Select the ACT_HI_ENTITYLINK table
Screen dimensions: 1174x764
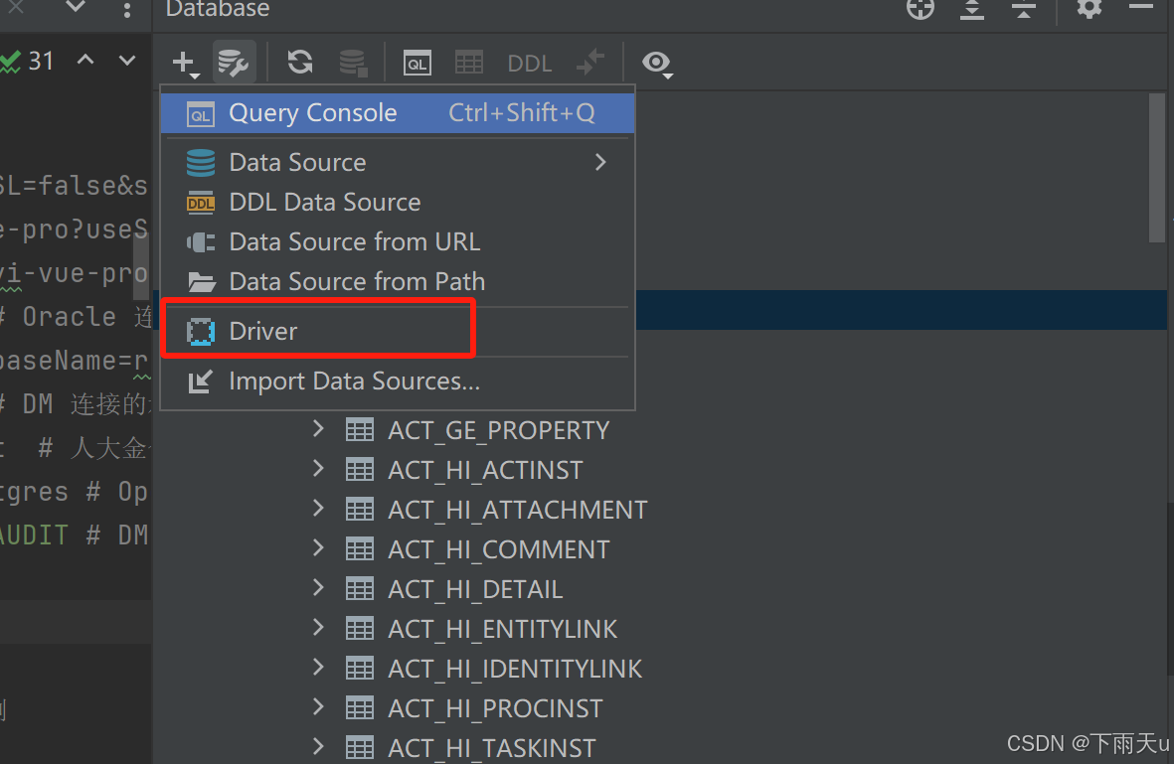[x=502, y=629]
